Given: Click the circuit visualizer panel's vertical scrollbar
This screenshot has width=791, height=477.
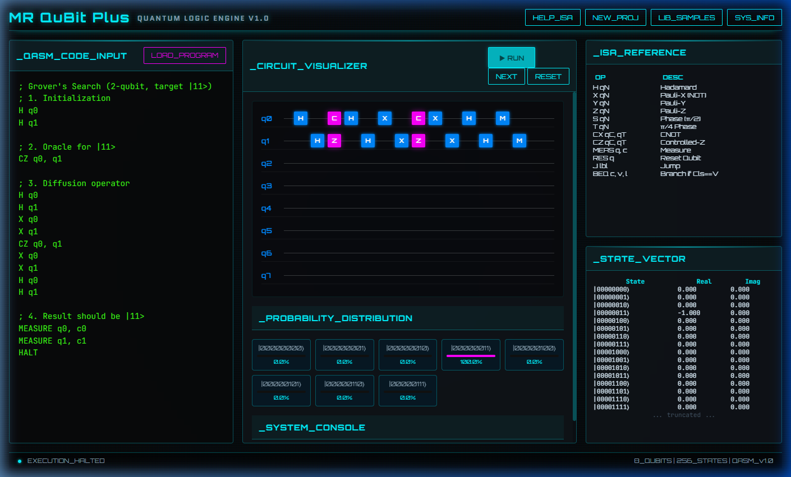Looking at the screenshot, I should 574,256.
